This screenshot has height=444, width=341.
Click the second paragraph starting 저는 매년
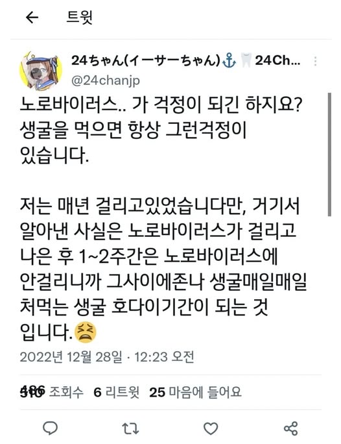click(163, 269)
